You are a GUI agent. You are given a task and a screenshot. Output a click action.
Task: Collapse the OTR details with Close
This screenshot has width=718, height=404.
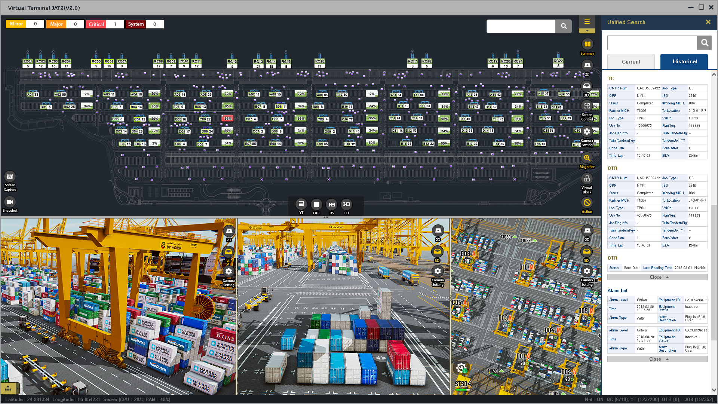point(657,277)
